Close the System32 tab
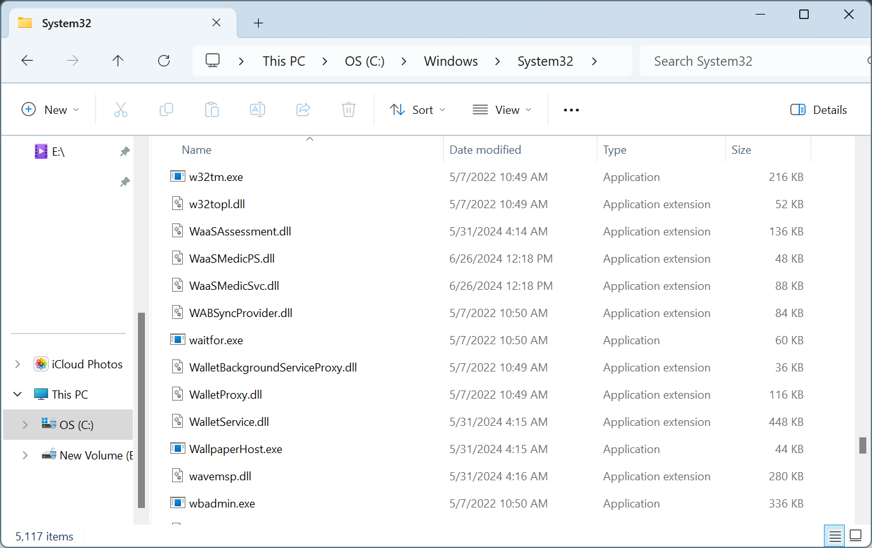Screen dimensions: 872x548 tap(216, 23)
